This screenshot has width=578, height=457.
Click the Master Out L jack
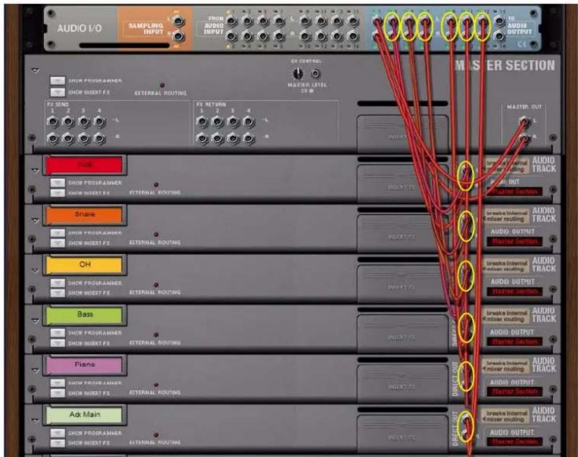coord(523,121)
